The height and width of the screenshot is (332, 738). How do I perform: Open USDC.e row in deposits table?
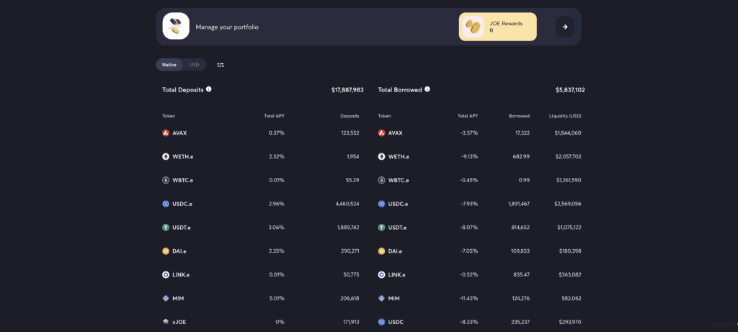[x=261, y=204]
